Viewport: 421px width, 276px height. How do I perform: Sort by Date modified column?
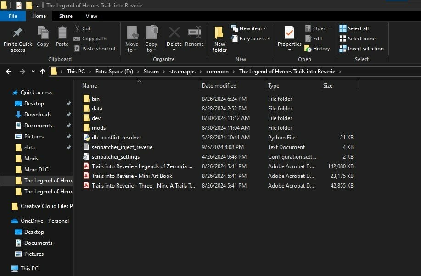(232, 86)
